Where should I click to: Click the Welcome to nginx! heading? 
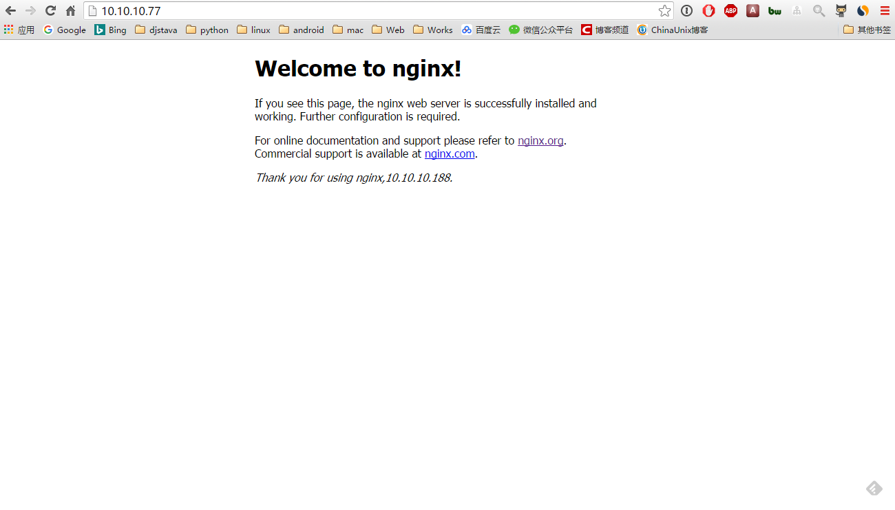358,68
